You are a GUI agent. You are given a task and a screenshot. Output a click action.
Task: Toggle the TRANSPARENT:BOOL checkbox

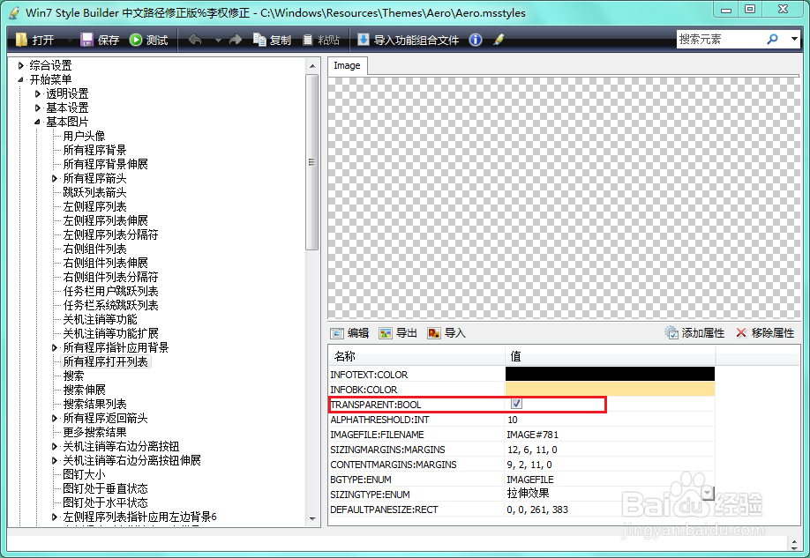pyautogui.click(x=517, y=404)
